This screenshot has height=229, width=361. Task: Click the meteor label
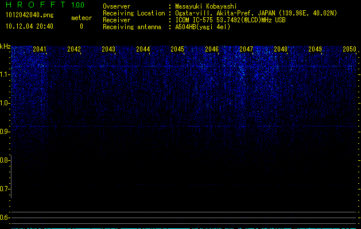pyautogui.click(x=81, y=18)
